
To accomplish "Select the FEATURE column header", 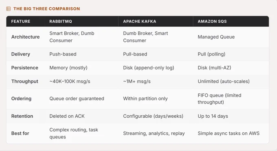I will click(x=21, y=21).
